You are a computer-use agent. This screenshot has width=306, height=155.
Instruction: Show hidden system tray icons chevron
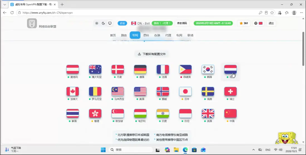point(253,150)
